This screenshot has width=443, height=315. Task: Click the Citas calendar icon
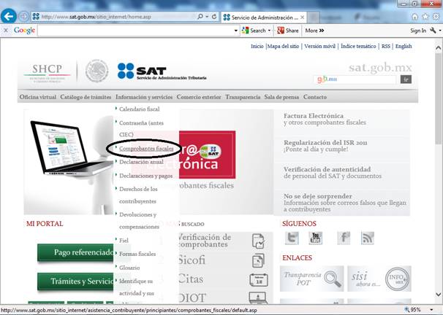point(257,280)
